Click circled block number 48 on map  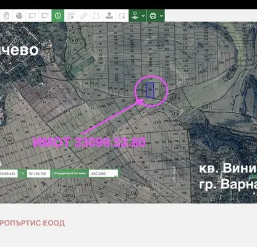pos(49,96)
